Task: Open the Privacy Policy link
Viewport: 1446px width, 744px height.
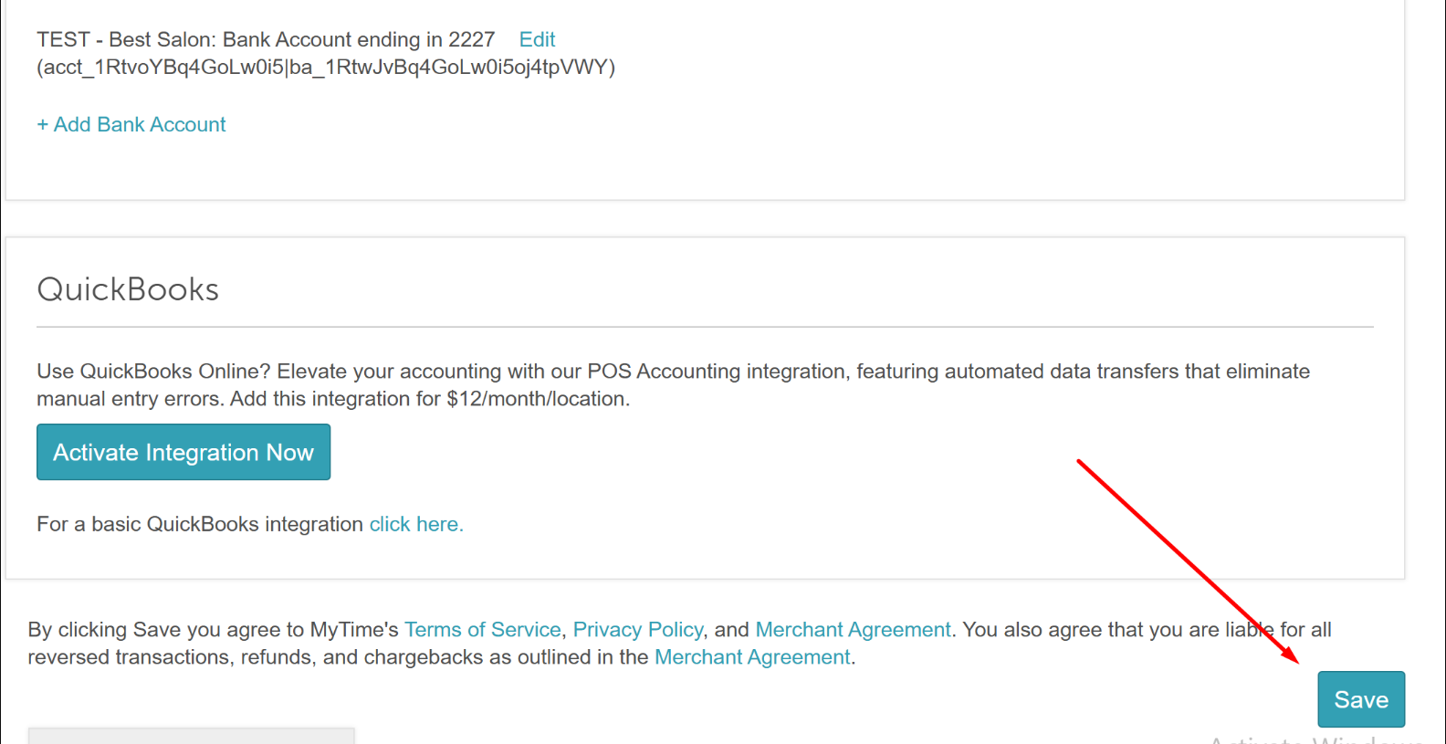Action: (638, 630)
